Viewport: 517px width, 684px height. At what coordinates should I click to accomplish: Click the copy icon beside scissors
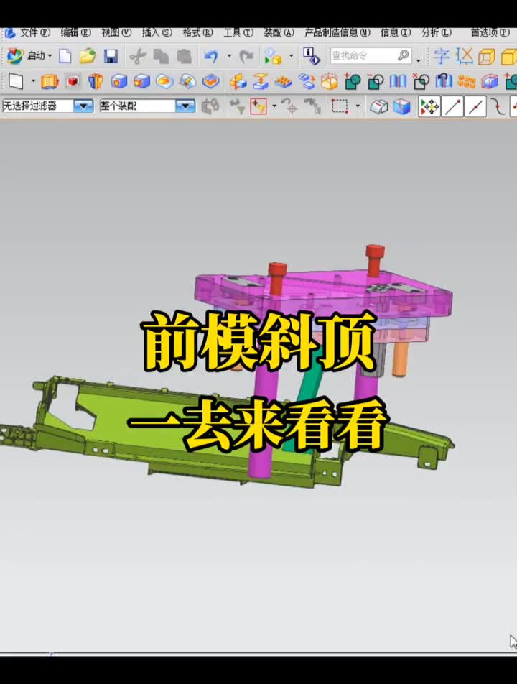point(162,56)
